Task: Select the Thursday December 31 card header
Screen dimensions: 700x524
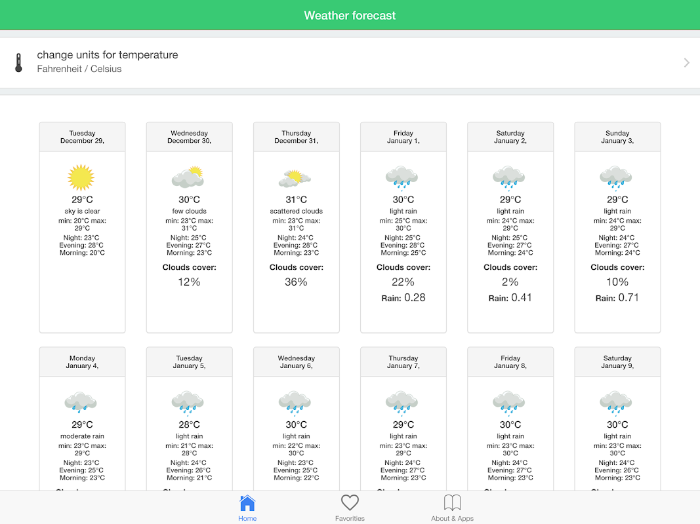Action: tap(297, 137)
